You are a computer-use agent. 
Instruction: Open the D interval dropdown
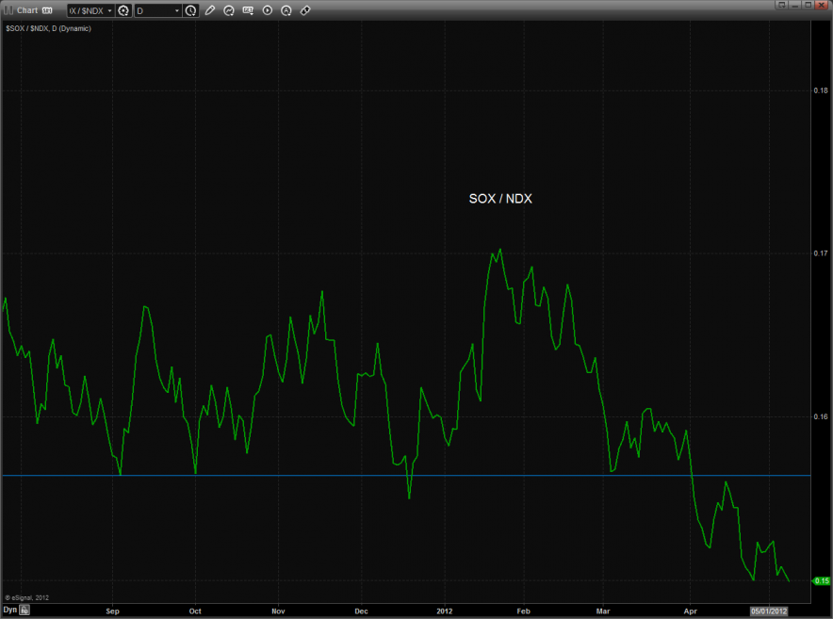coord(176,10)
